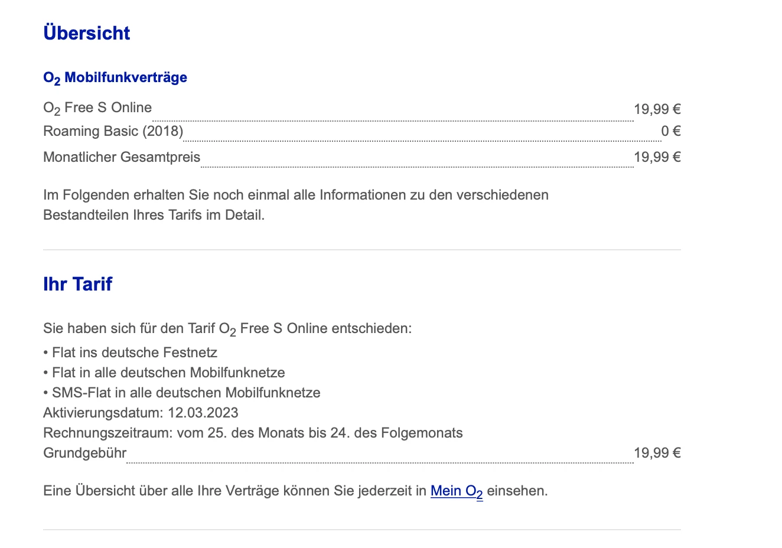Click the paragraph starting with Im Folgenden erhalten Sie

pyautogui.click(x=296, y=205)
